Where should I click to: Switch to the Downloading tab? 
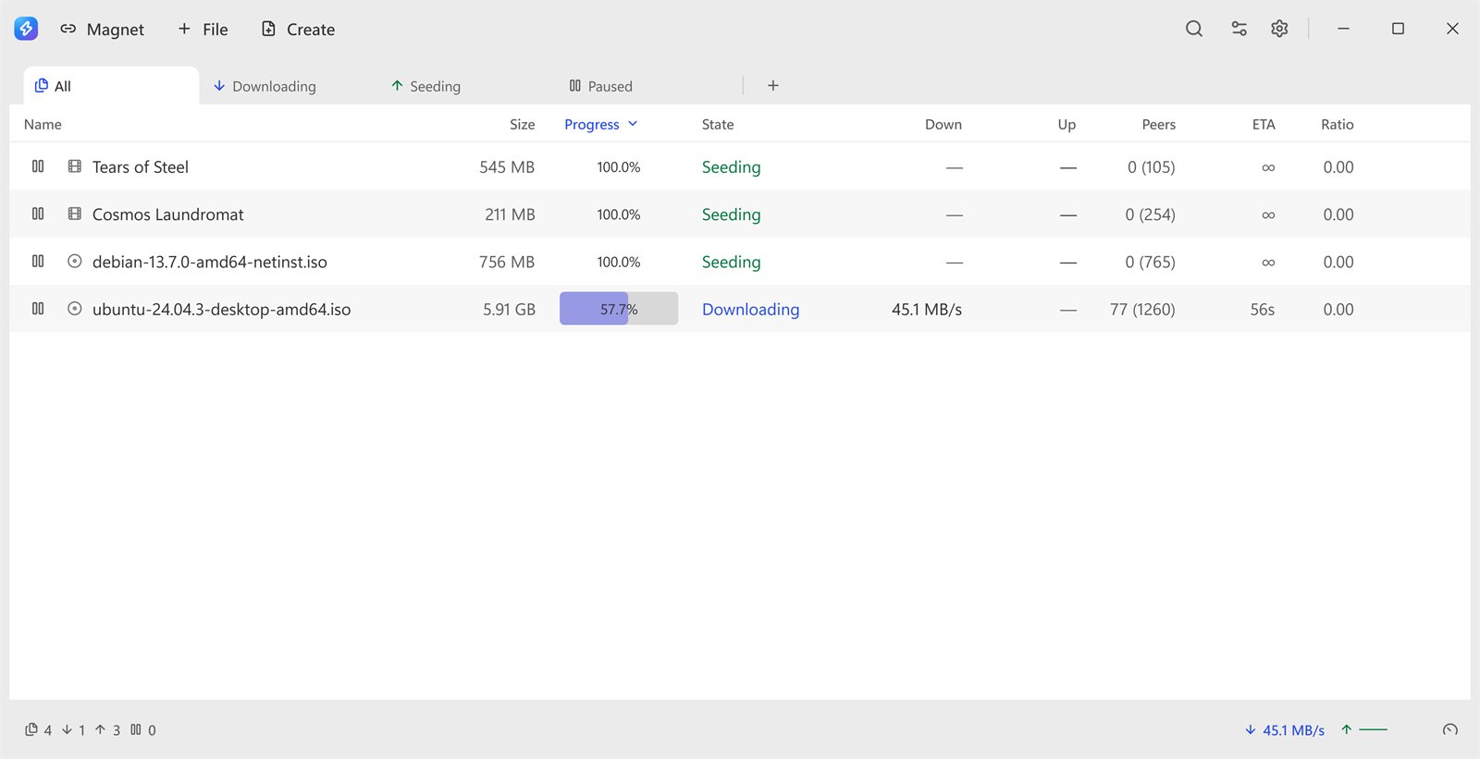tap(265, 86)
